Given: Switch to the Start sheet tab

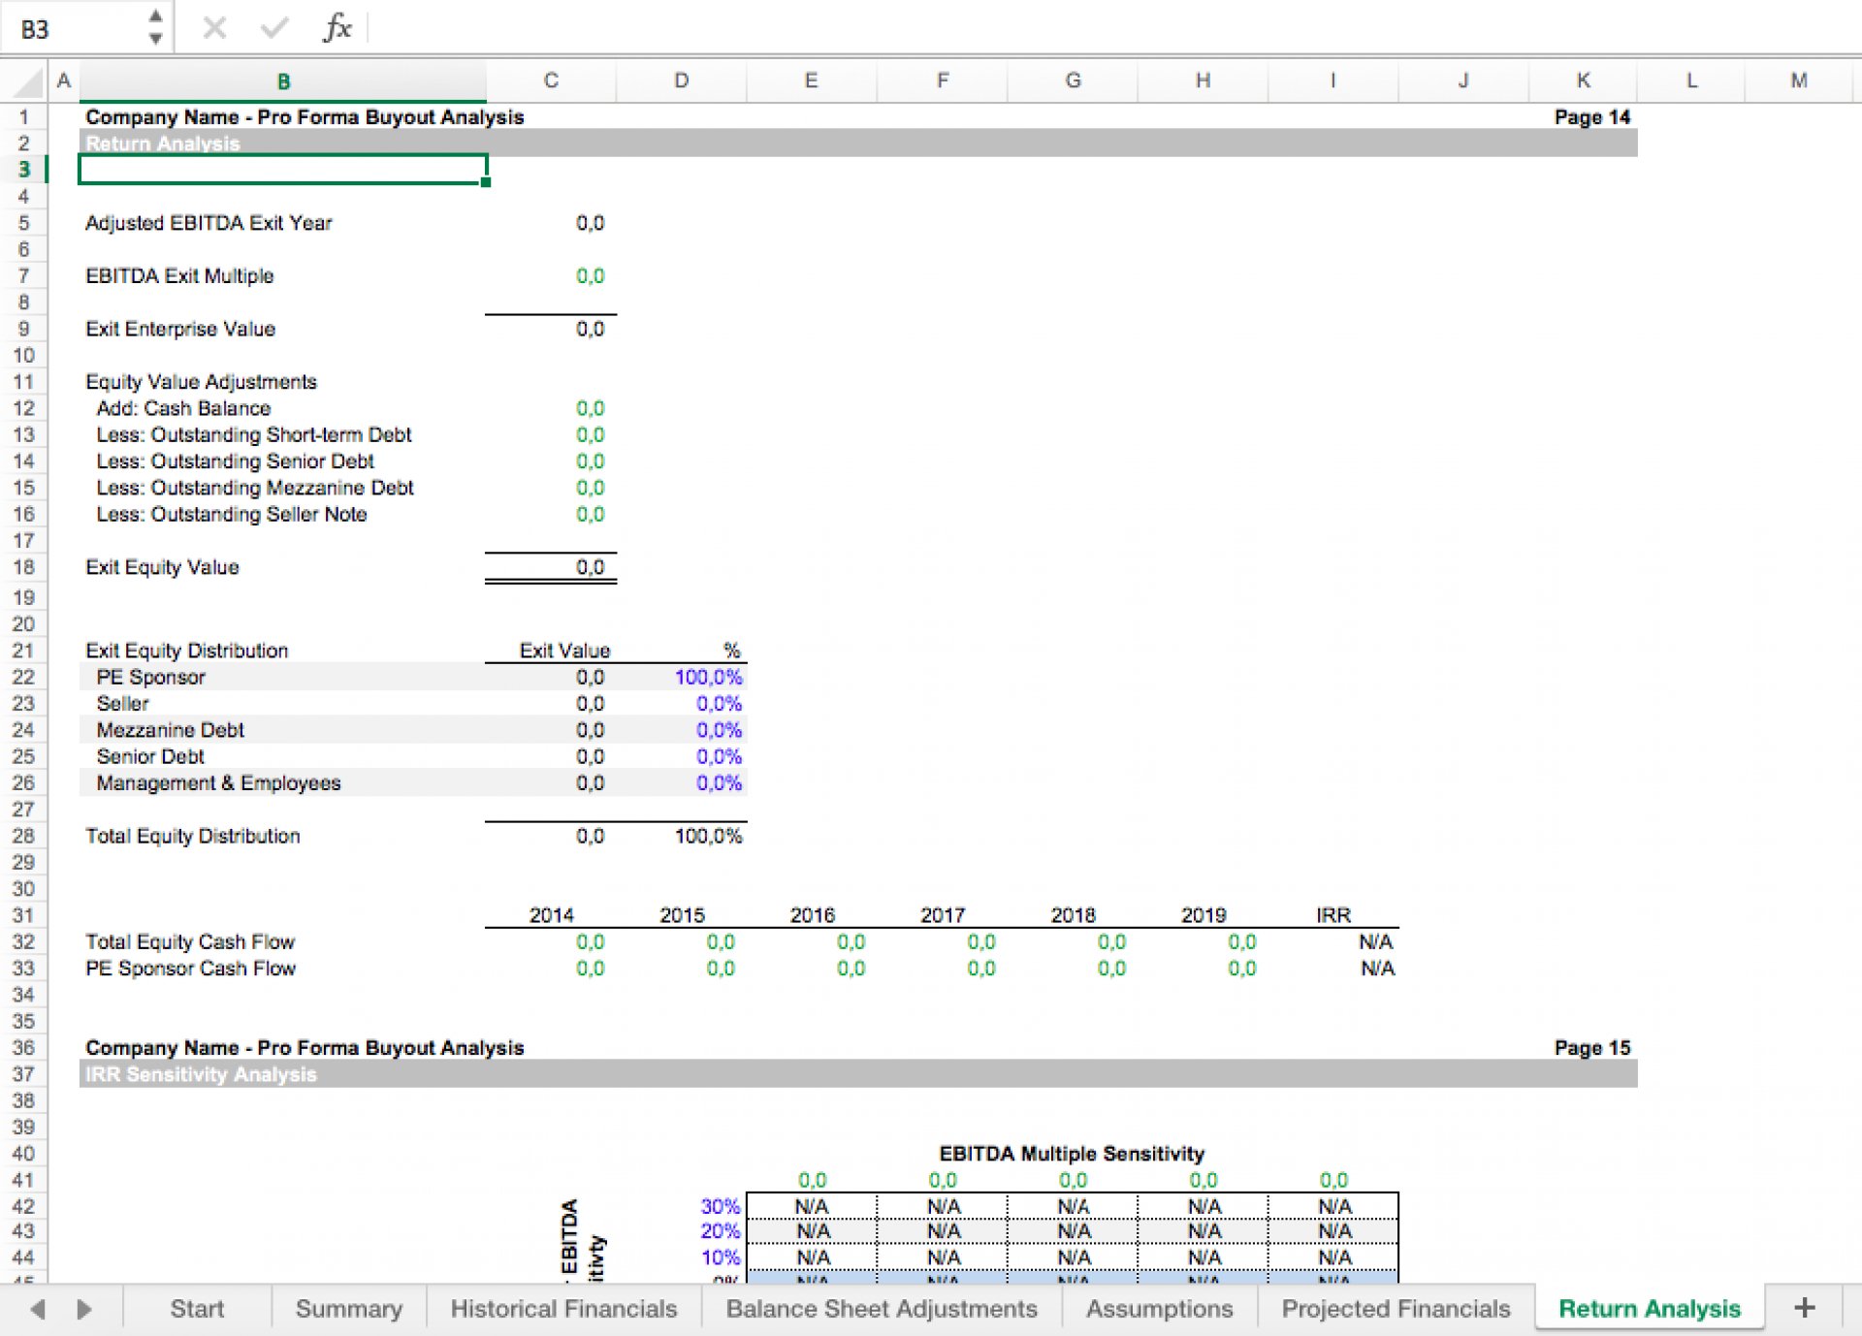Looking at the screenshot, I should (197, 1309).
